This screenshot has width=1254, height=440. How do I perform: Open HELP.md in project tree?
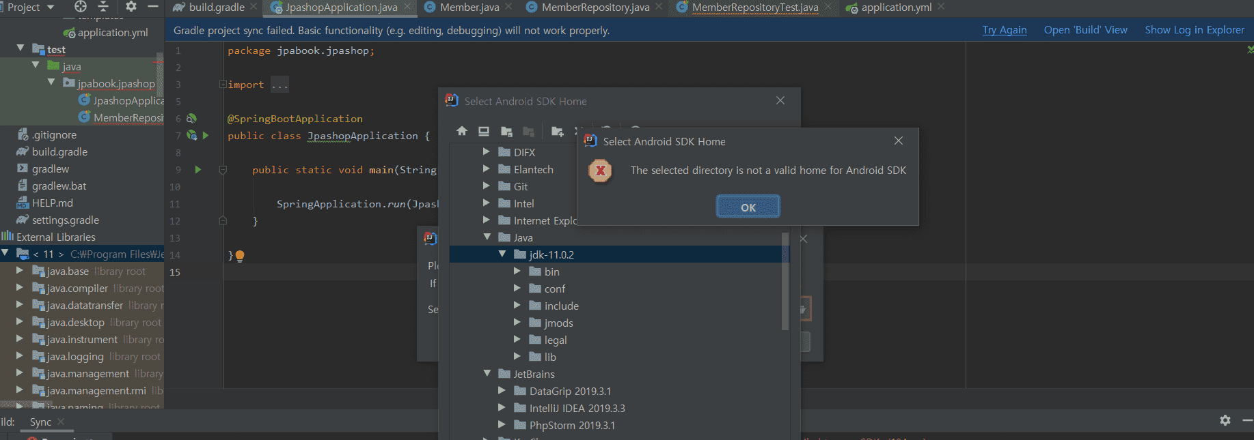(x=44, y=203)
